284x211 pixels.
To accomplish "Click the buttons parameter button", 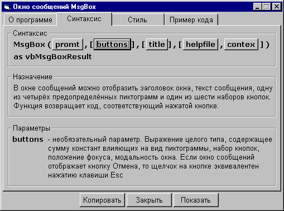I will [112, 45].
